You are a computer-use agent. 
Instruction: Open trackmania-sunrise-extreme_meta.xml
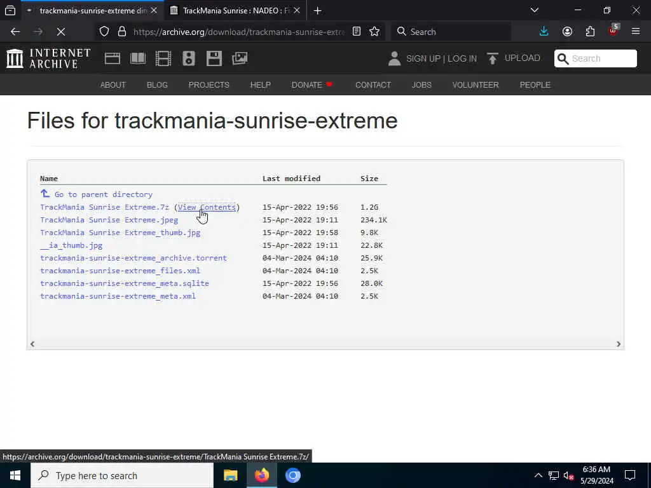click(x=118, y=296)
